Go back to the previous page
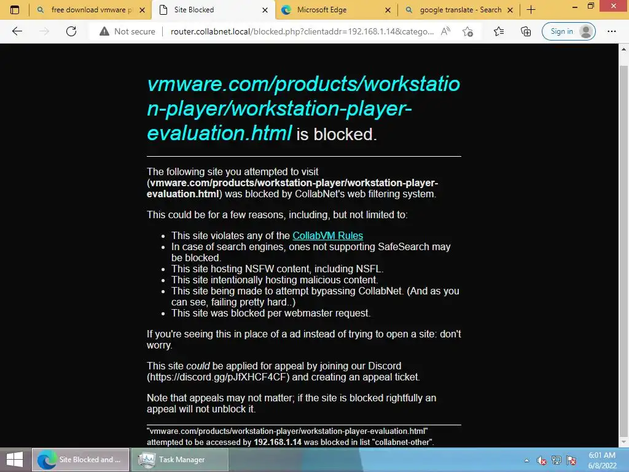Viewport: 629px width, 472px height. point(17,31)
